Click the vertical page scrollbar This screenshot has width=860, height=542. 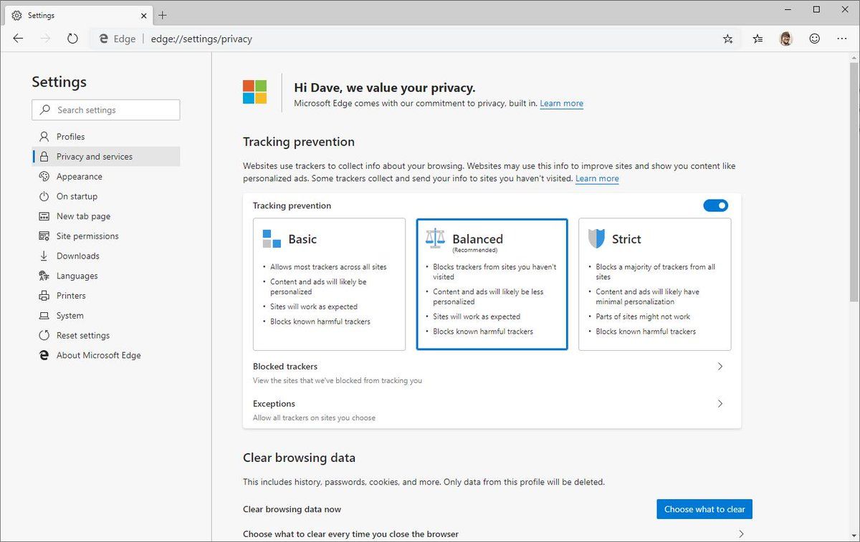point(854,178)
